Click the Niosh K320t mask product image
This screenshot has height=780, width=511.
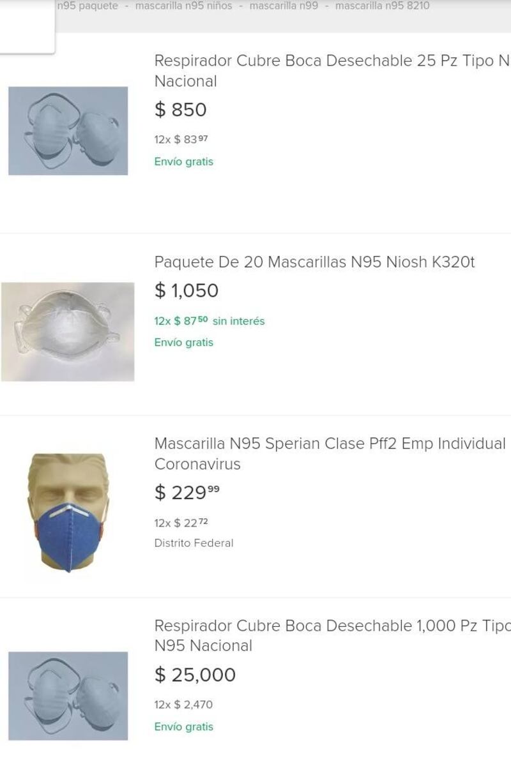(68, 331)
